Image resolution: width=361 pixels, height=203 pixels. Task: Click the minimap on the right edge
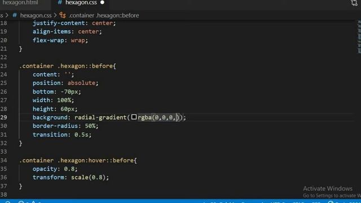(x=359, y=37)
